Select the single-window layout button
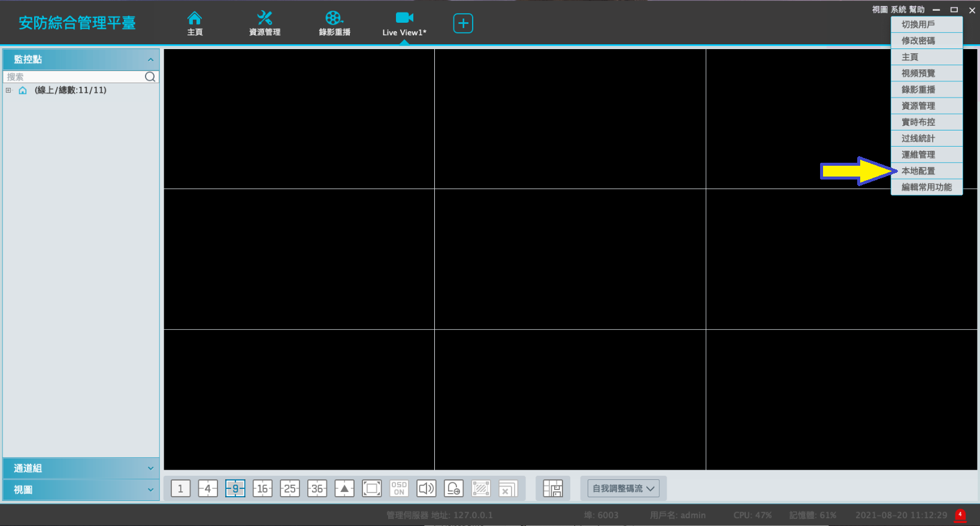The image size is (980, 526). point(180,488)
